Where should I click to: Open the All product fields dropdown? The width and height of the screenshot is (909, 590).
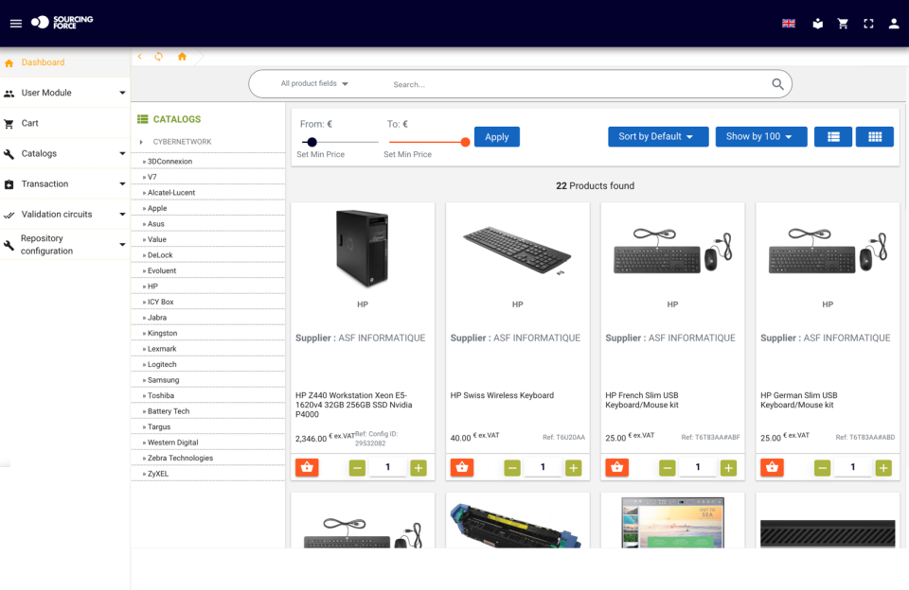pos(314,83)
